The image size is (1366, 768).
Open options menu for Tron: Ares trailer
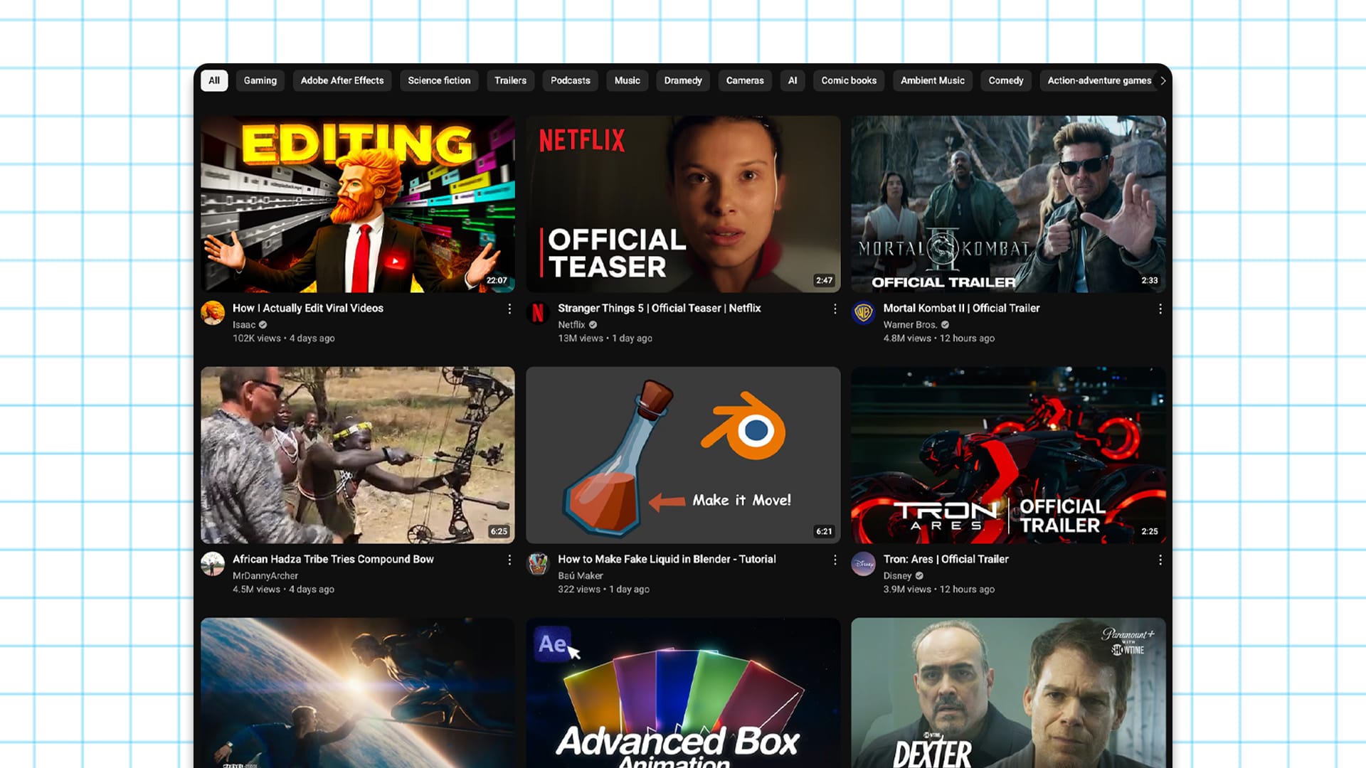tap(1160, 560)
